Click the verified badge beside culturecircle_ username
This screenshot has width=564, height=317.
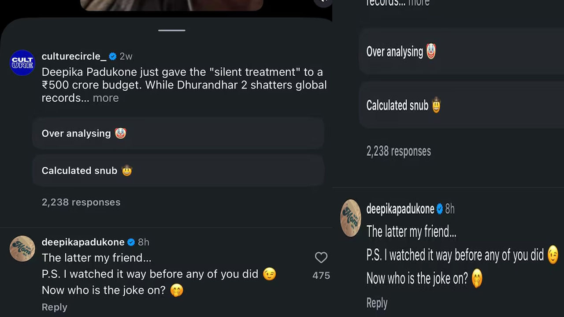pos(113,56)
